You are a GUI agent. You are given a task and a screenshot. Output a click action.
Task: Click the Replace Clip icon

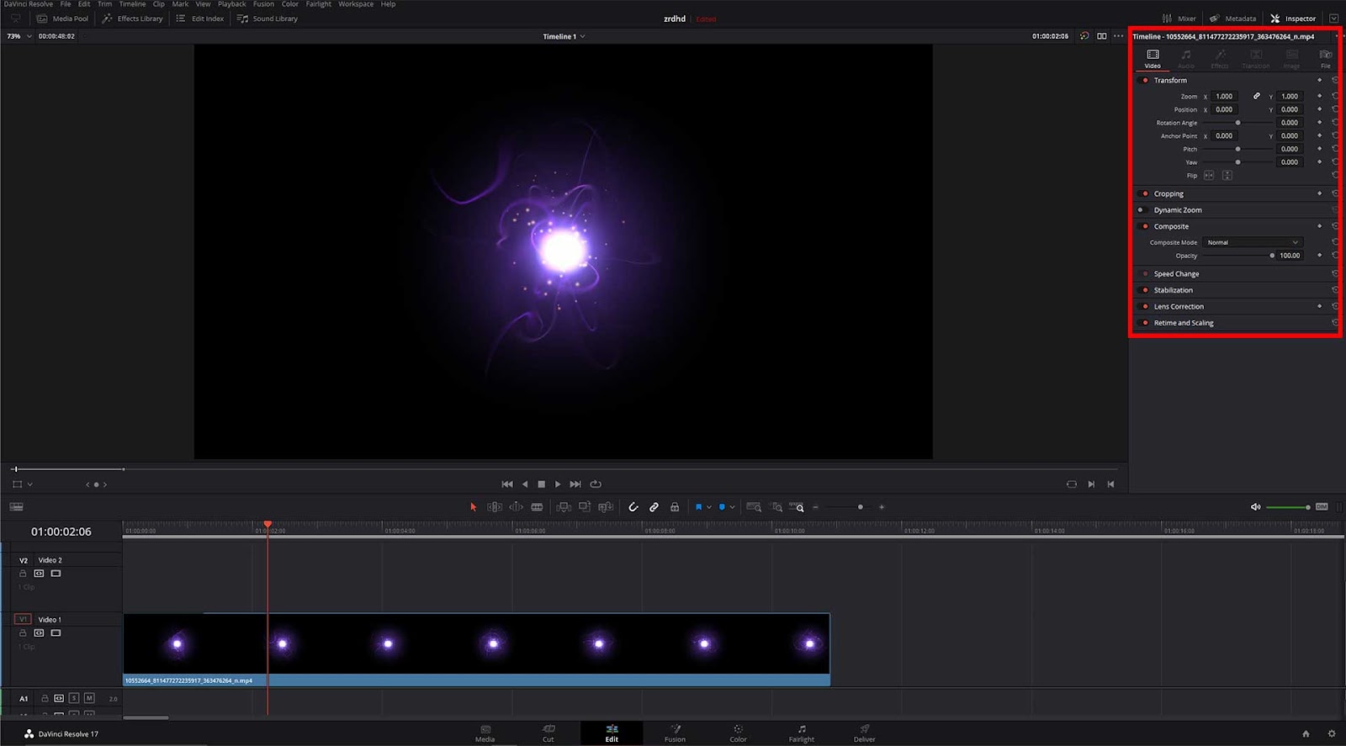coord(605,507)
